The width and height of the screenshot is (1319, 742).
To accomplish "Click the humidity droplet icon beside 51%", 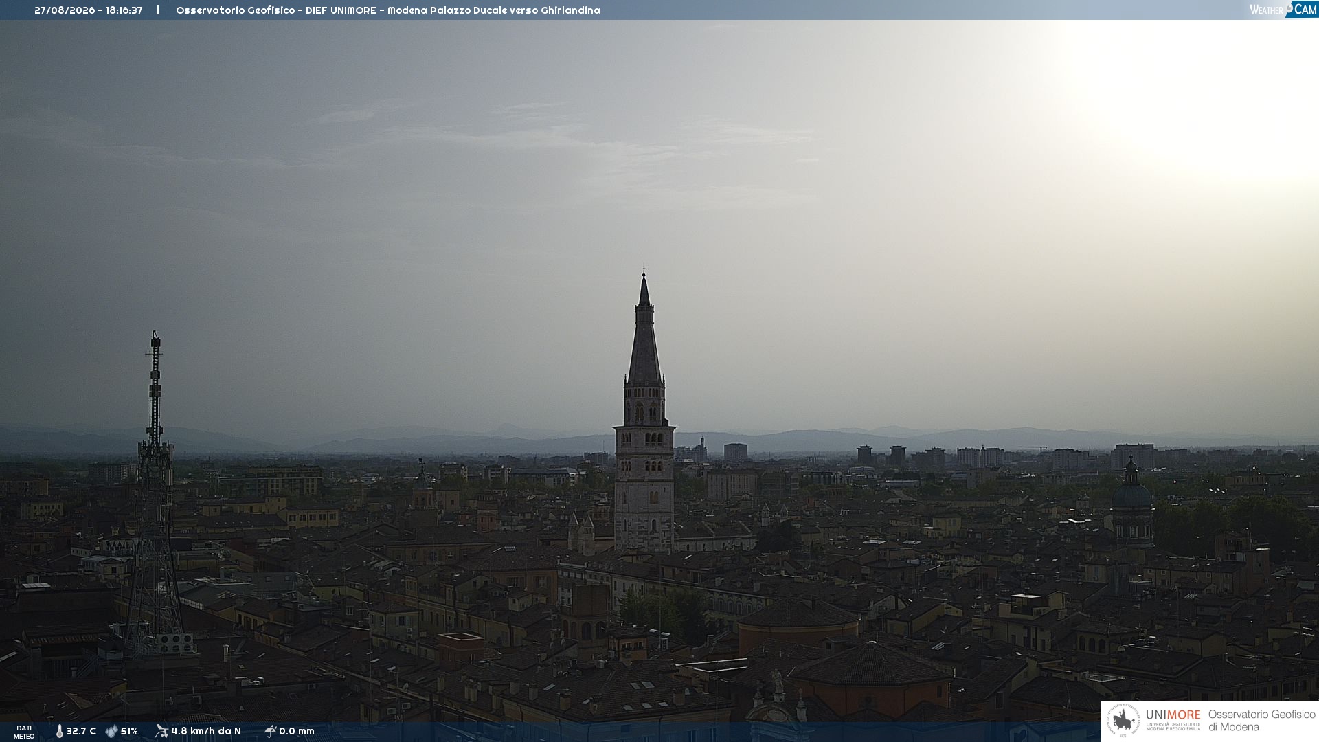I will pos(111,731).
